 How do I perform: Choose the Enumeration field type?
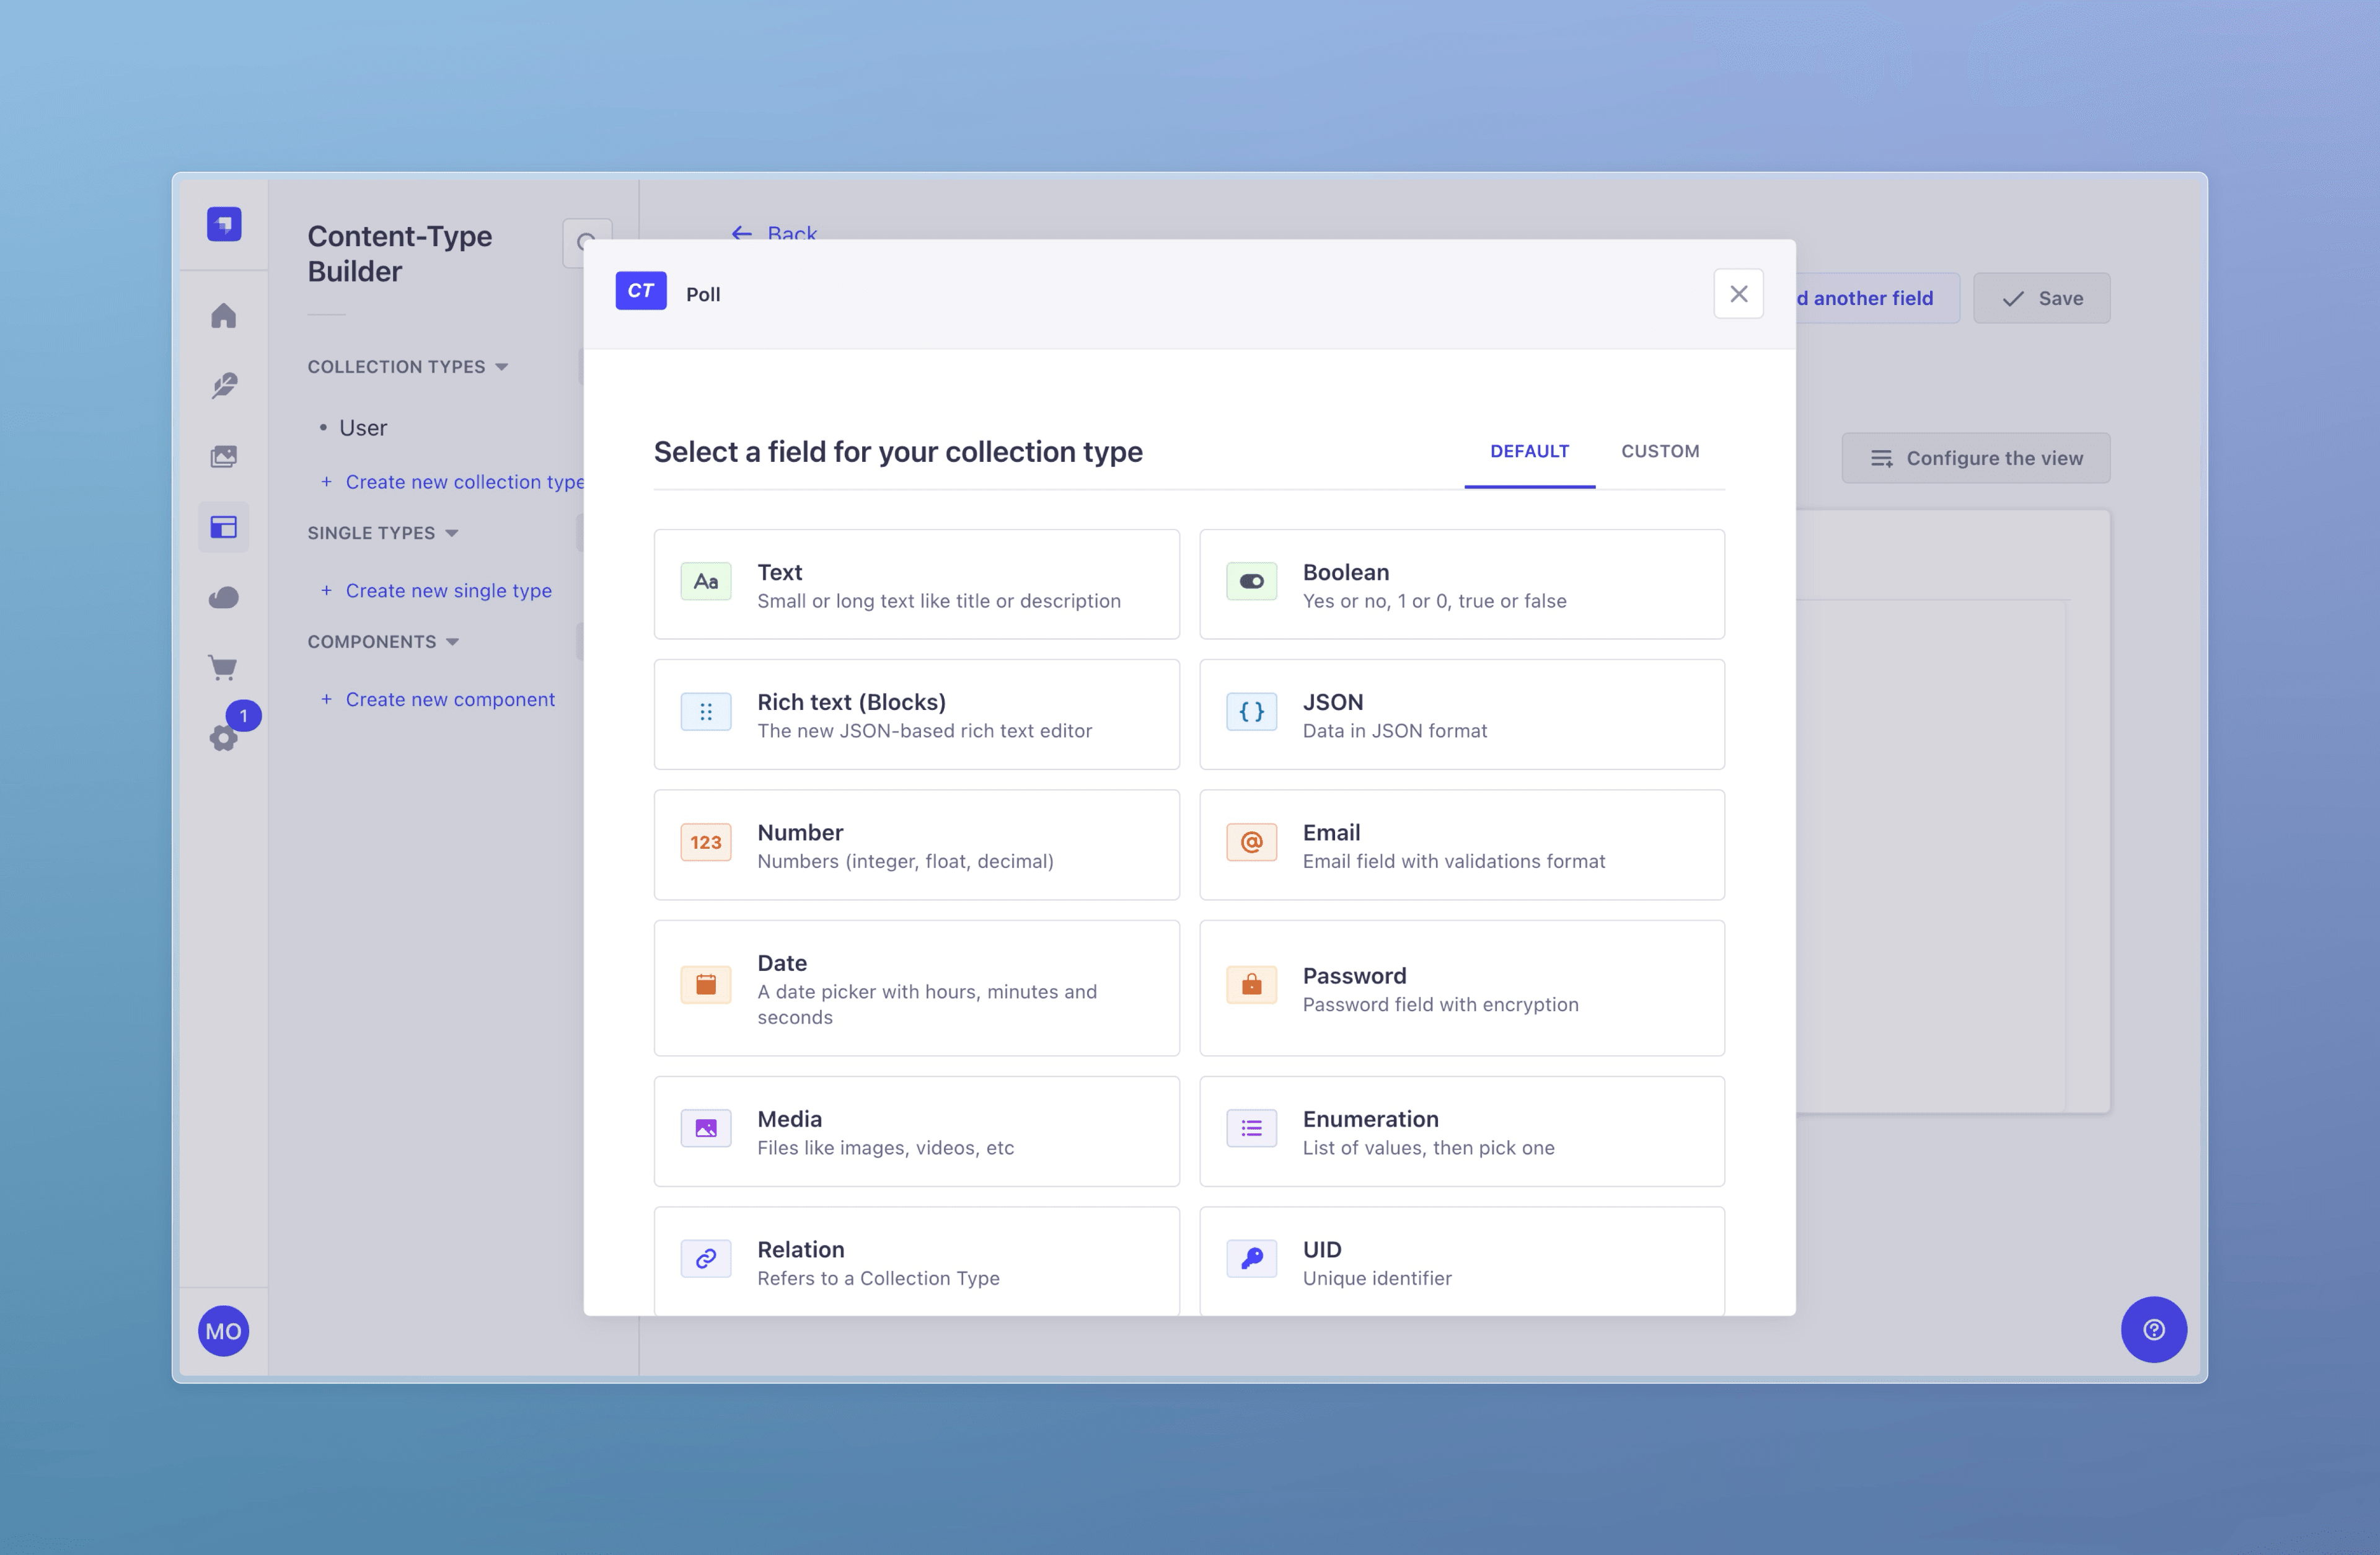(1461, 1132)
